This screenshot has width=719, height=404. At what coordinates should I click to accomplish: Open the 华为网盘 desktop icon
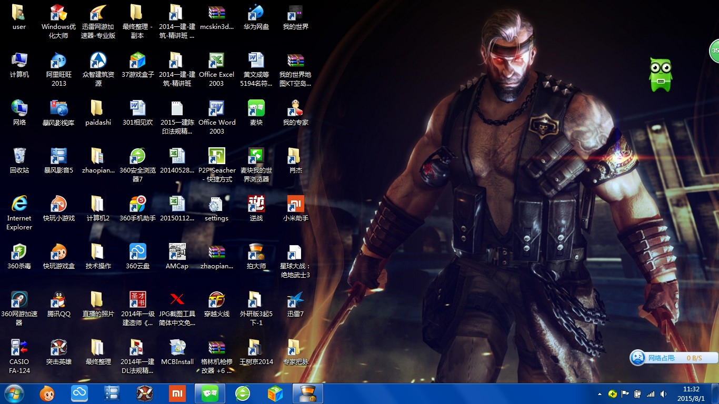tap(256, 17)
